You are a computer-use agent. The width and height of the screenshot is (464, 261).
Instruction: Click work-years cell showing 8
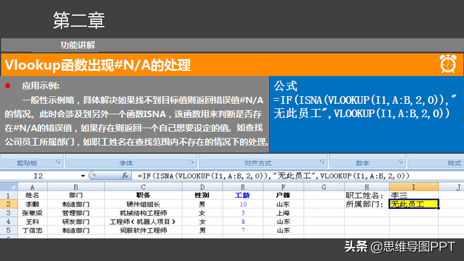tap(243, 222)
